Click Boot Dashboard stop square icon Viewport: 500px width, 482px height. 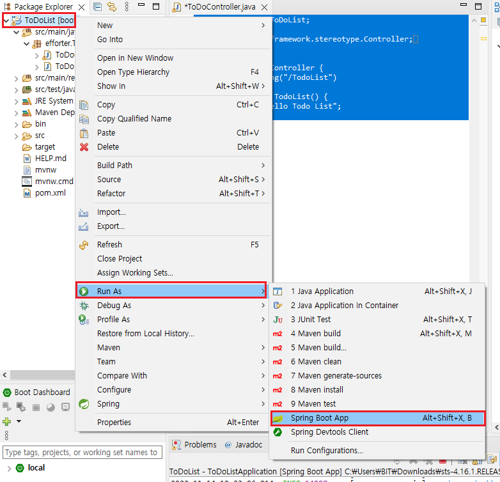[36, 407]
